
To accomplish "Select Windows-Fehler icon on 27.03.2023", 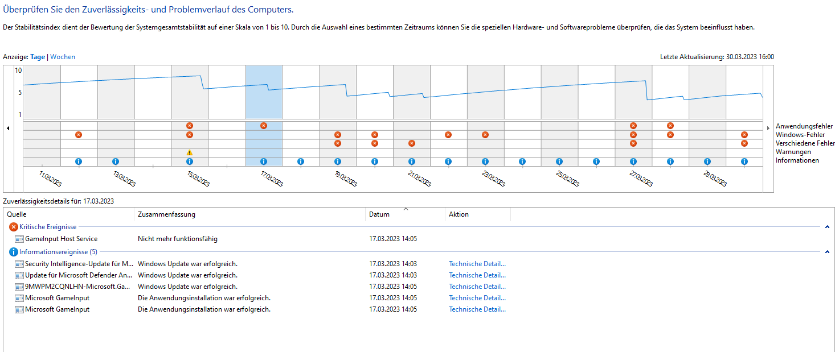I will tap(633, 135).
